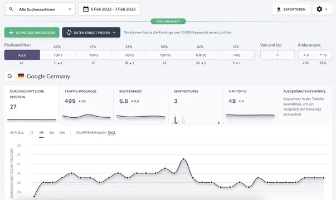This screenshot has width=336, height=200.
Task: Open the settings gear icon
Action: click(319, 9)
